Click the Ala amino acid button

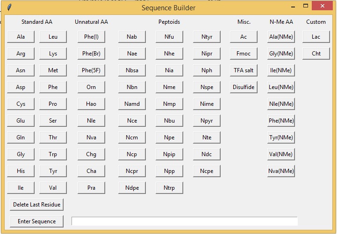21,37
